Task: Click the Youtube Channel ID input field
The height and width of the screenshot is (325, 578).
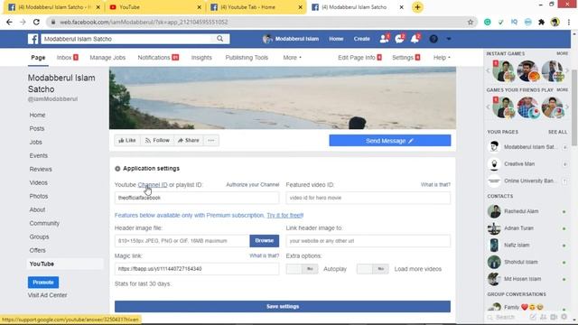Action: coord(197,198)
